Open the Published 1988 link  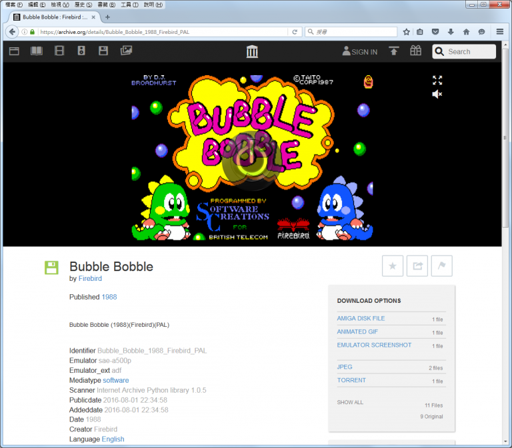click(x=109, y=297)
